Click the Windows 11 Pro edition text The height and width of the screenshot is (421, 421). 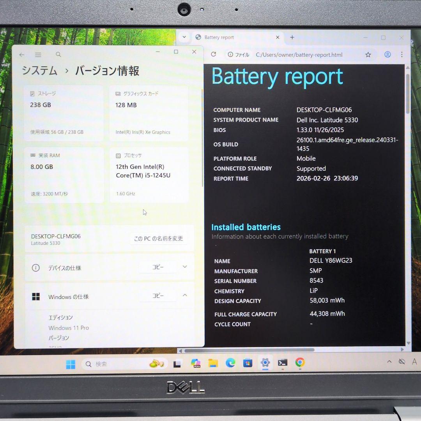[x=69, y=328]
